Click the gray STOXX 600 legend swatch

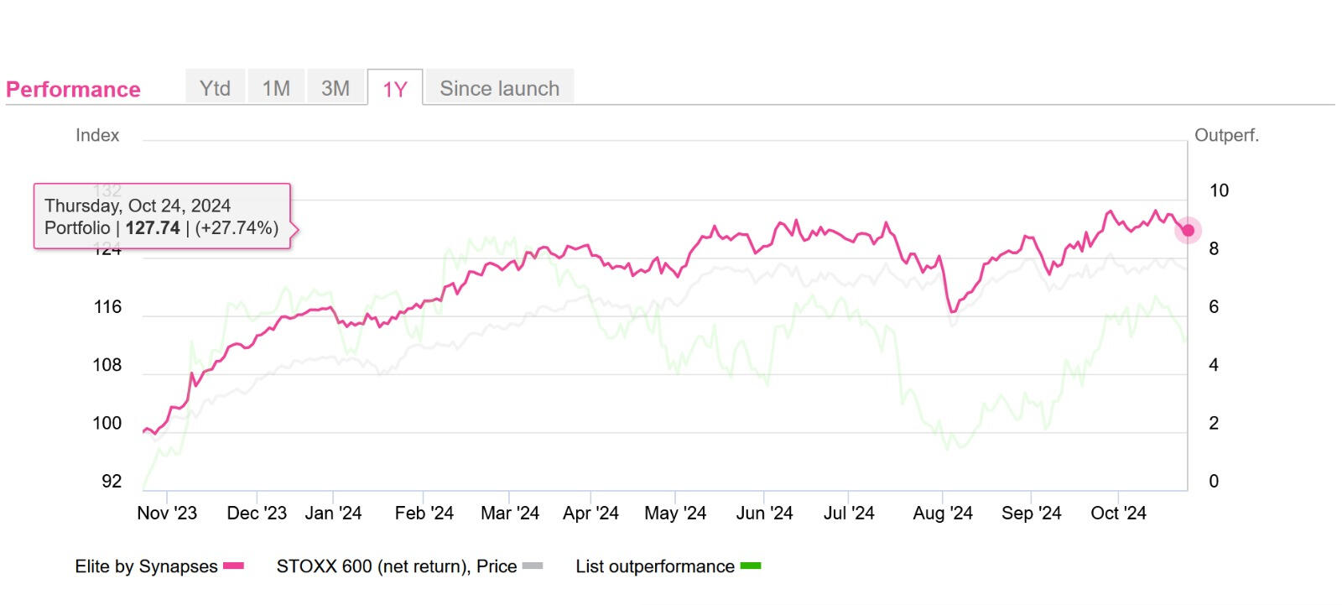pyautogui.click(x=533, y=566)
